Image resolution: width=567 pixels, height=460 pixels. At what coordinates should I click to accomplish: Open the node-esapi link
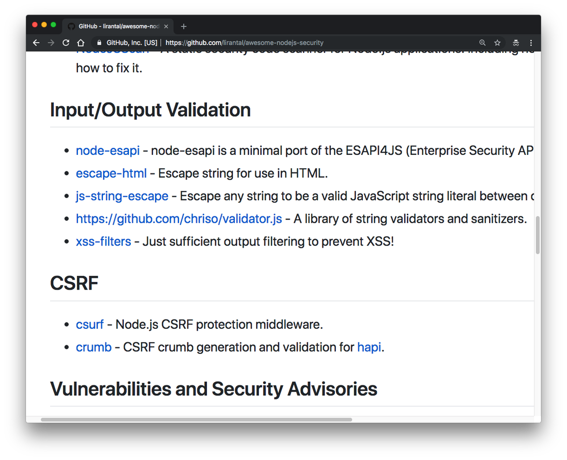108,151
